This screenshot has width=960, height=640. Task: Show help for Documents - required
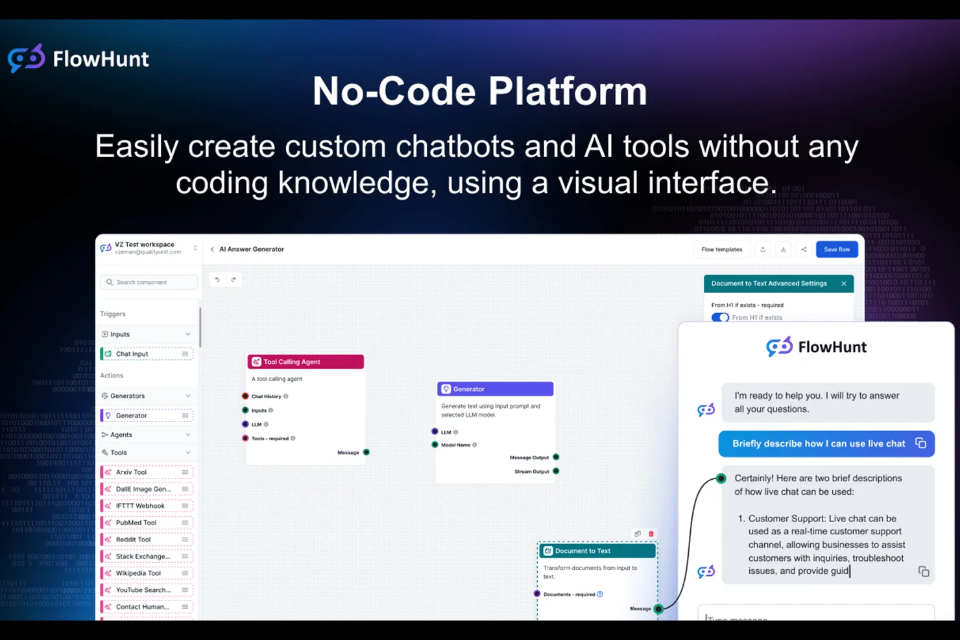click(x=600, y=594)
